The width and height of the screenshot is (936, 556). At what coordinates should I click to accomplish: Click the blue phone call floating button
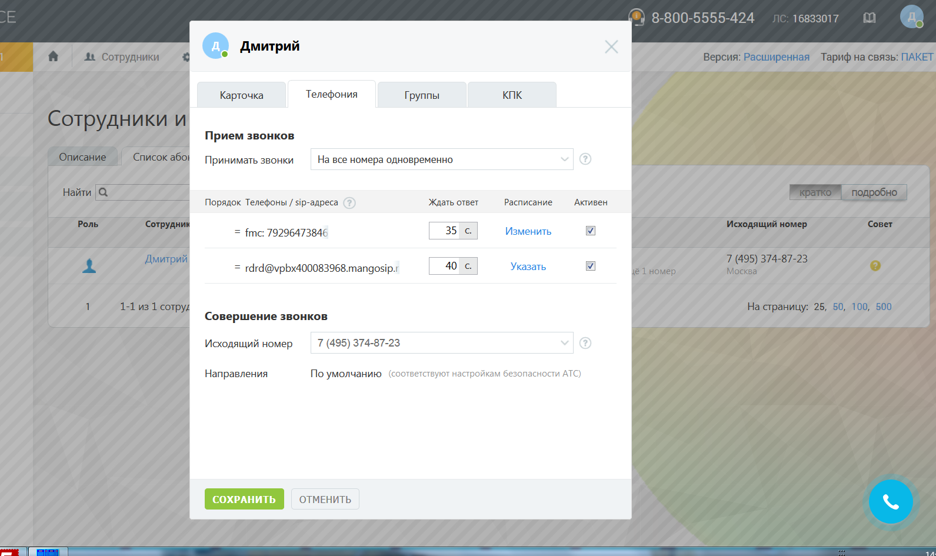[x=891, y=502]
